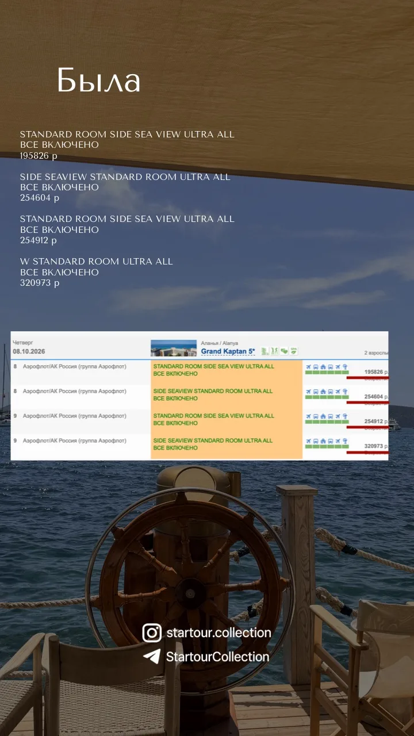Click the orange room cell in the 320973 row
This screenshot has height=736, width=414.
tap(227, 446)
